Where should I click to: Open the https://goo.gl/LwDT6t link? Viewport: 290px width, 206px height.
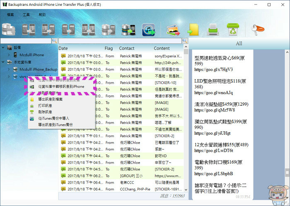214,150
